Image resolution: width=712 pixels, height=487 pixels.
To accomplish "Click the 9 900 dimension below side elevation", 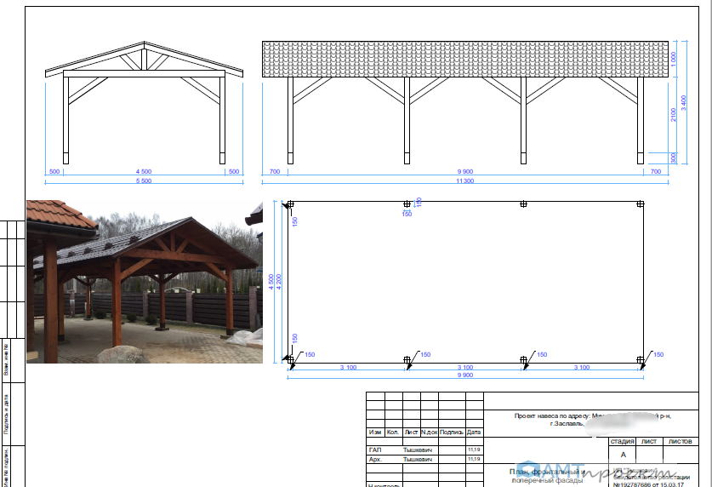I will pos(464,171).
